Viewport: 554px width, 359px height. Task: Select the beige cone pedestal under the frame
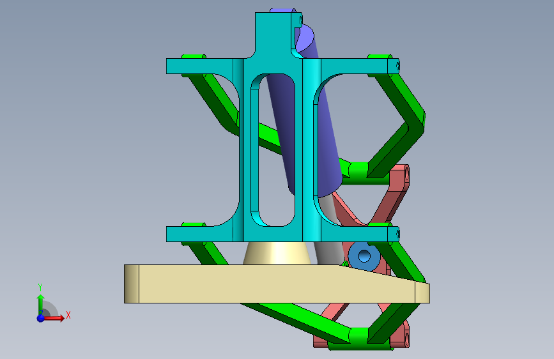277,253
